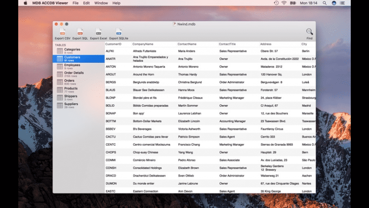369x208 pixels.
Task: Select contact name 'Thomas Hardy'
Action: pos(187,74)
